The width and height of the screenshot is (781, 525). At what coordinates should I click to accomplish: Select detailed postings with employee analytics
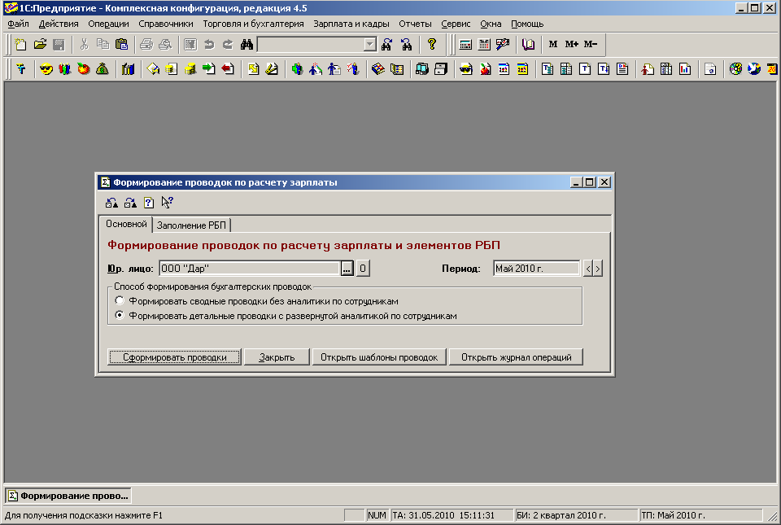pyautogui.click(x=119, y=315)
